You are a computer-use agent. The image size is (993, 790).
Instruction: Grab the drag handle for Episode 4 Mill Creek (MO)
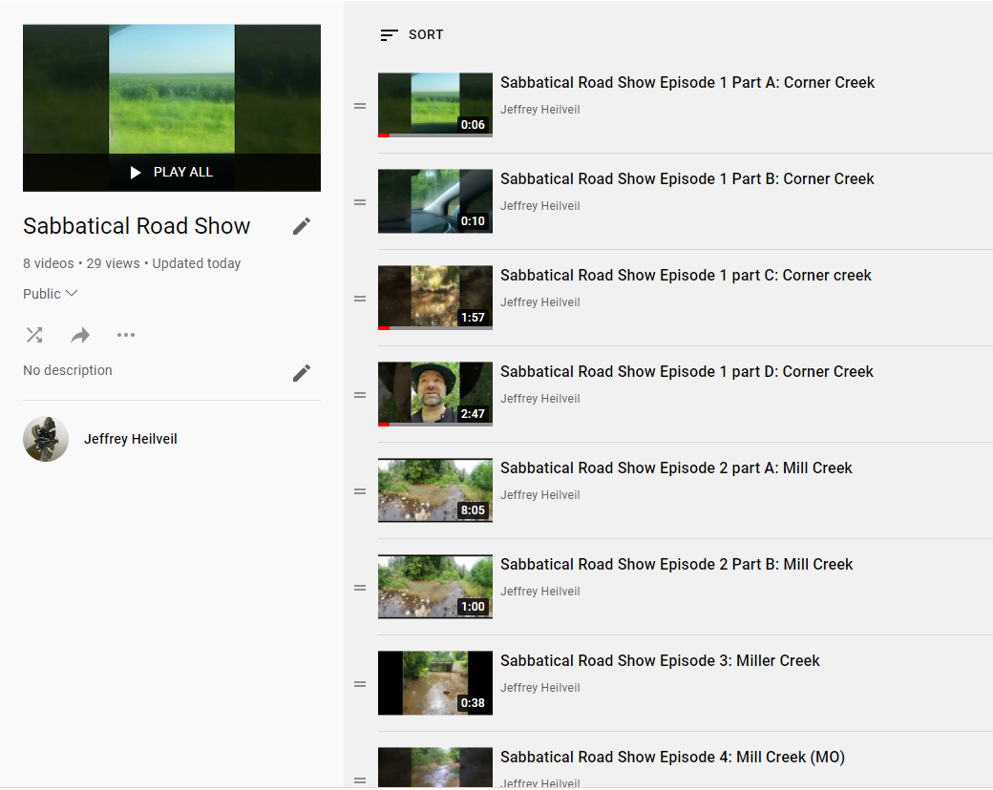click(x=360, y=780)
